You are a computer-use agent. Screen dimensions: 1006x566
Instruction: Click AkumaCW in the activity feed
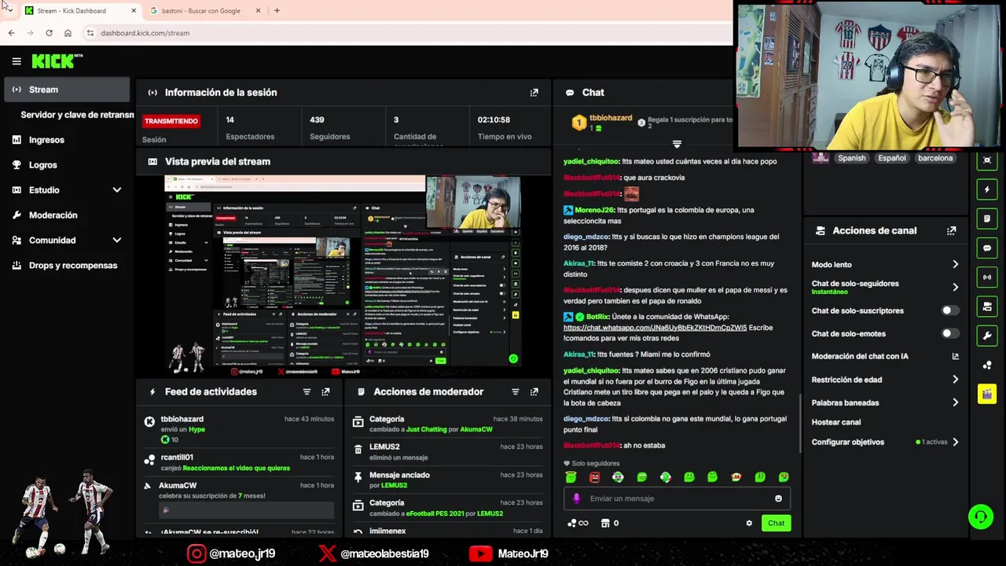178,486
